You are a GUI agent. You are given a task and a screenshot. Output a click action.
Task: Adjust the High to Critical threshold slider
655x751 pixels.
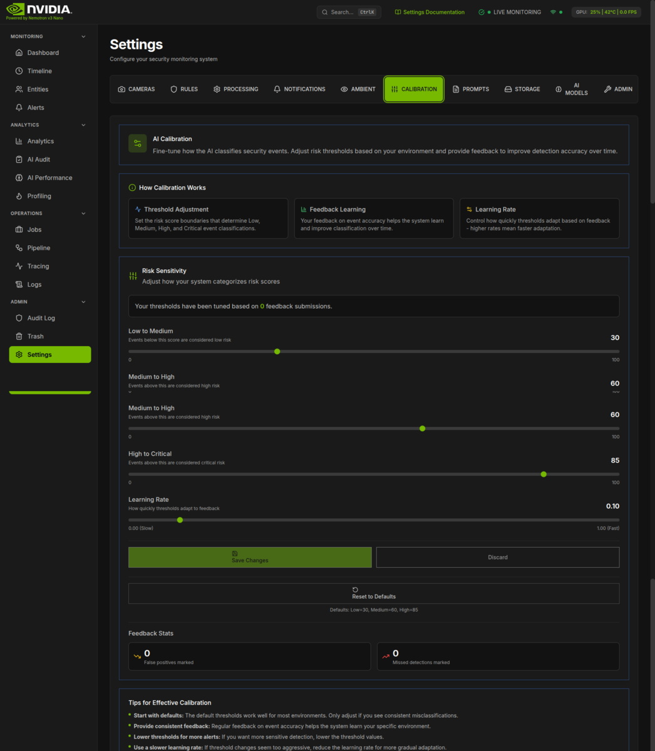point(544,474)
